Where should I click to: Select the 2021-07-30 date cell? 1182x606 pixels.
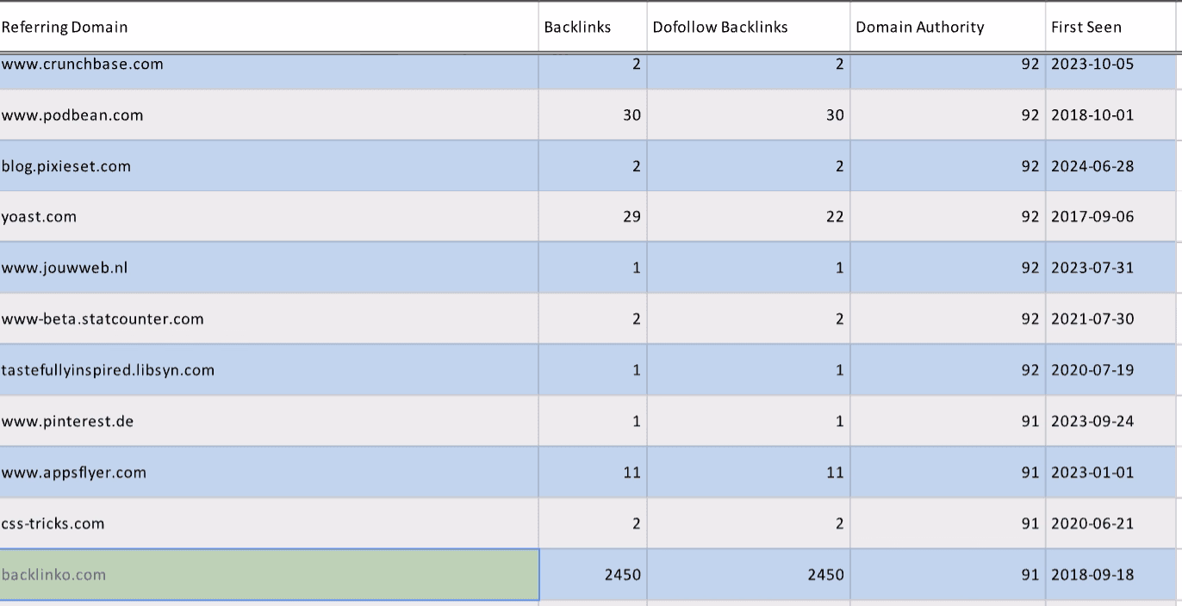1110,319
